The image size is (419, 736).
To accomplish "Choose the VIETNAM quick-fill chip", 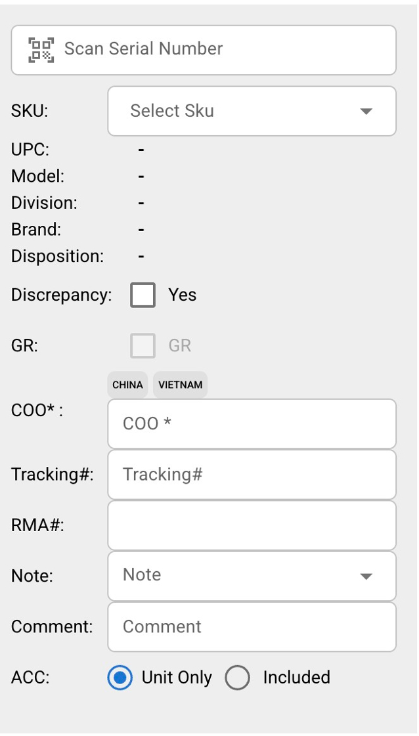I will [x=181, y=385].
